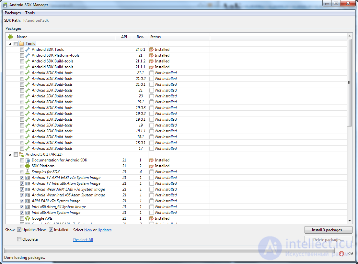Click the Android SDK Platform-tools wrench icon
Screen dimensions: 358x264
28,55
